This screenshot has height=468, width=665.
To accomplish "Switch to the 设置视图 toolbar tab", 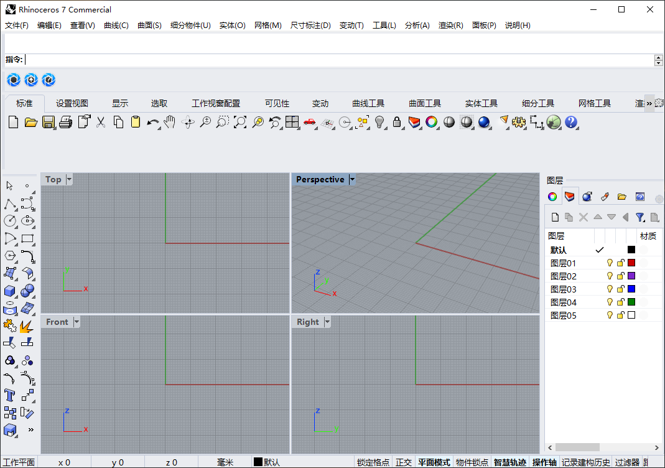I will (72, 103).
